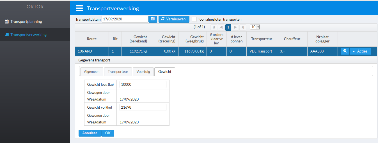
Task: Click the Nrplaat oplegger column header
Action: [322, 39]
